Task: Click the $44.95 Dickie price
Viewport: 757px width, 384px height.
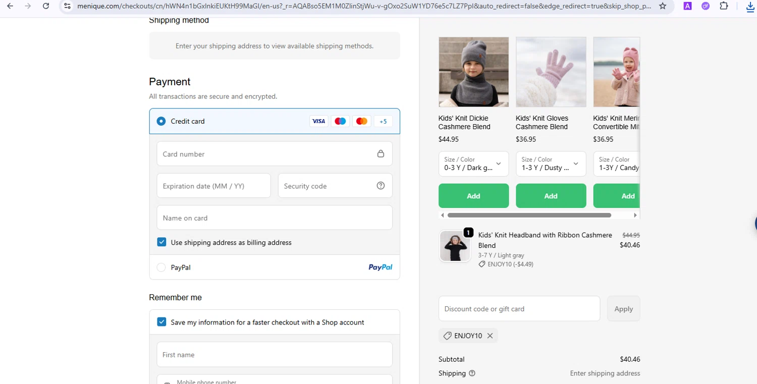Action: coord(448,139)
